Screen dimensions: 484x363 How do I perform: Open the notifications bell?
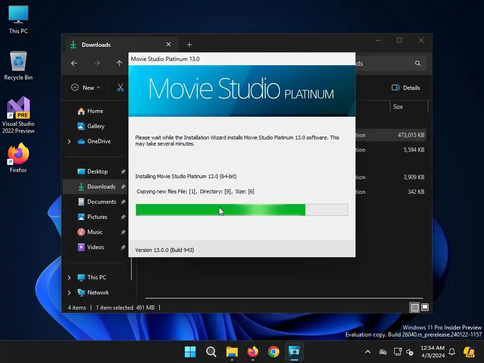click(x=452, y=352)
